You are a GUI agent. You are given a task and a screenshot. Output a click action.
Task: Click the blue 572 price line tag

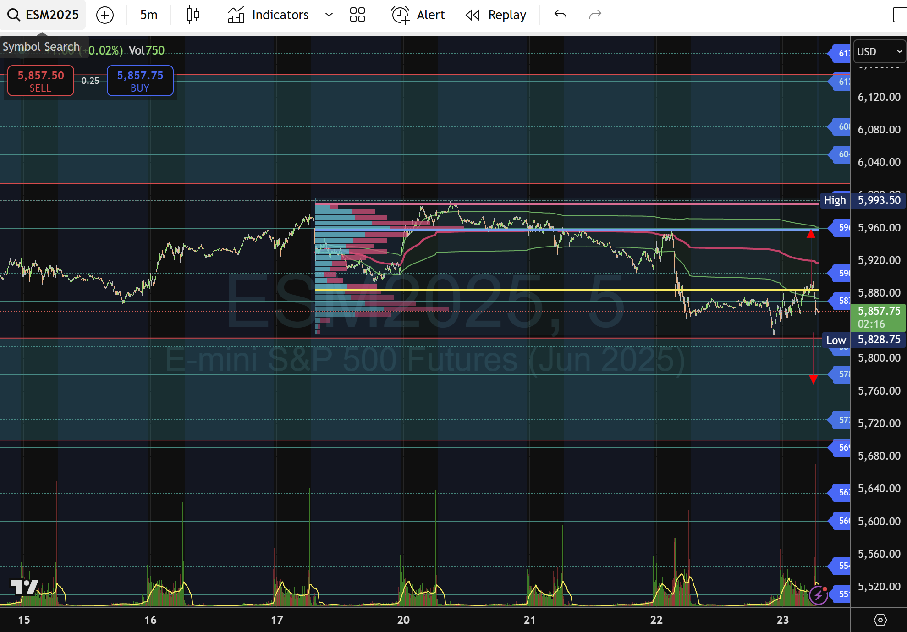coord(840,420)
